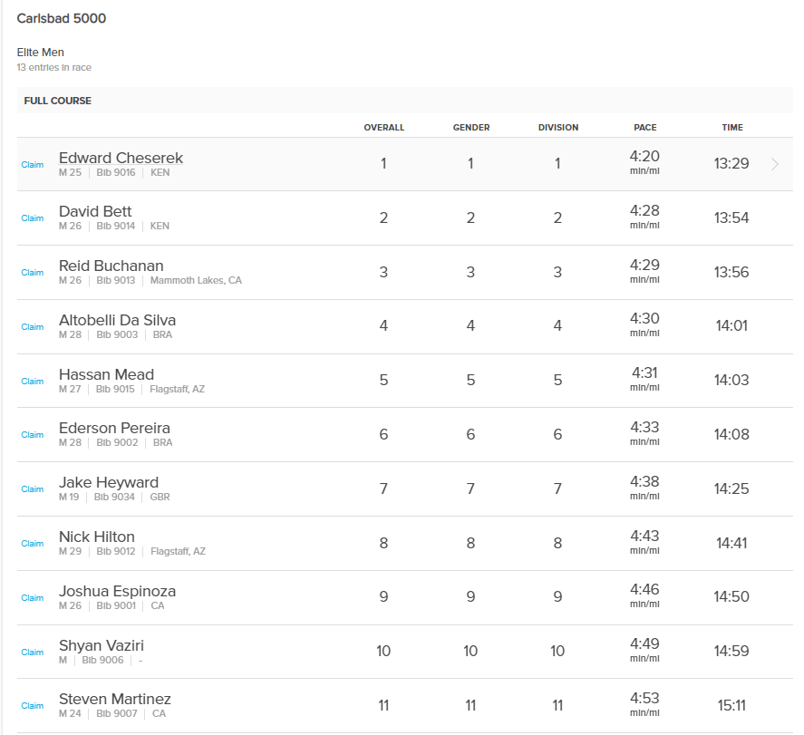Click the 13:56 finish time
The width and height of the screenshot is (804, 735).
pos(731,272)
